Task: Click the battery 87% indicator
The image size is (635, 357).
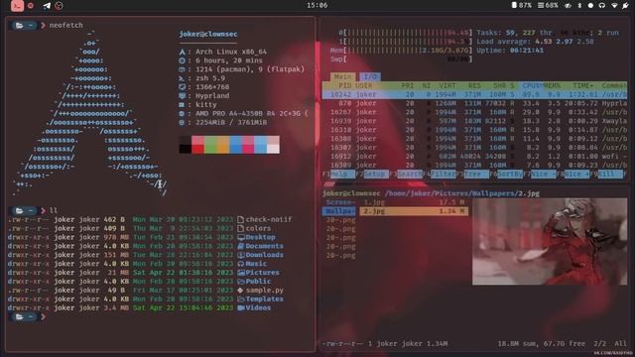Action: (521, 5)
